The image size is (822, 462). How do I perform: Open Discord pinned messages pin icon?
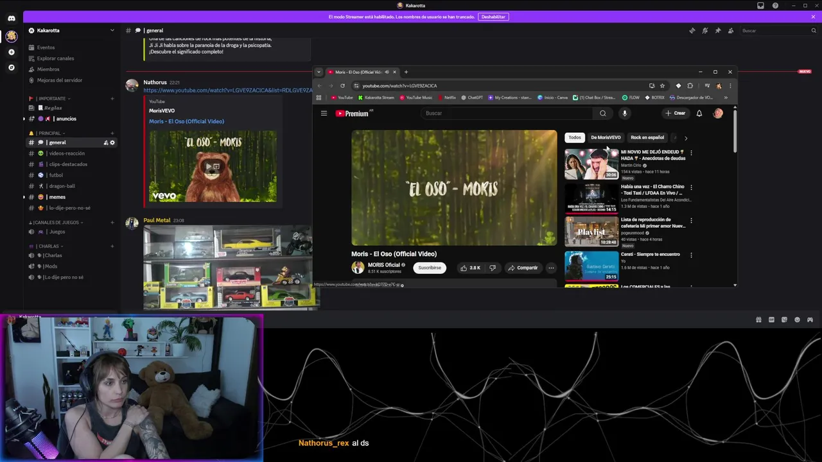coord(717,30)
